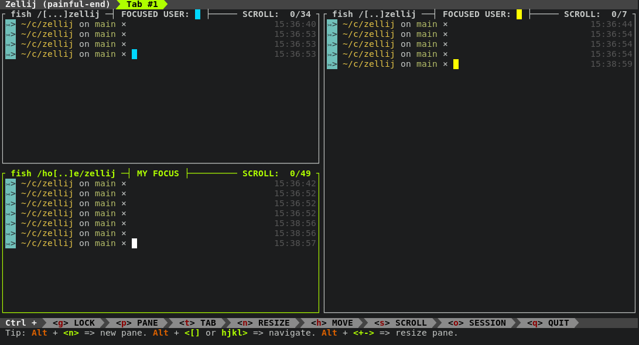The height and width of the screenshot is (345, 639).
Task: Click the git branch "main" indicator in bottom prompt
Action: pyautogui.click(x=104, y=243)
